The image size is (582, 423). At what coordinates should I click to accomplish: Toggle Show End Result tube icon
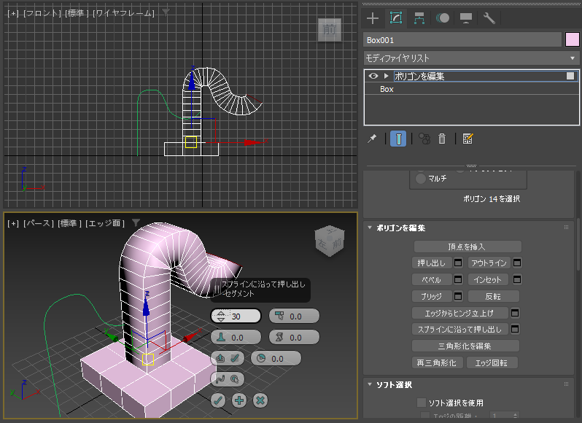pyautogui.click(x=398, y=139)
